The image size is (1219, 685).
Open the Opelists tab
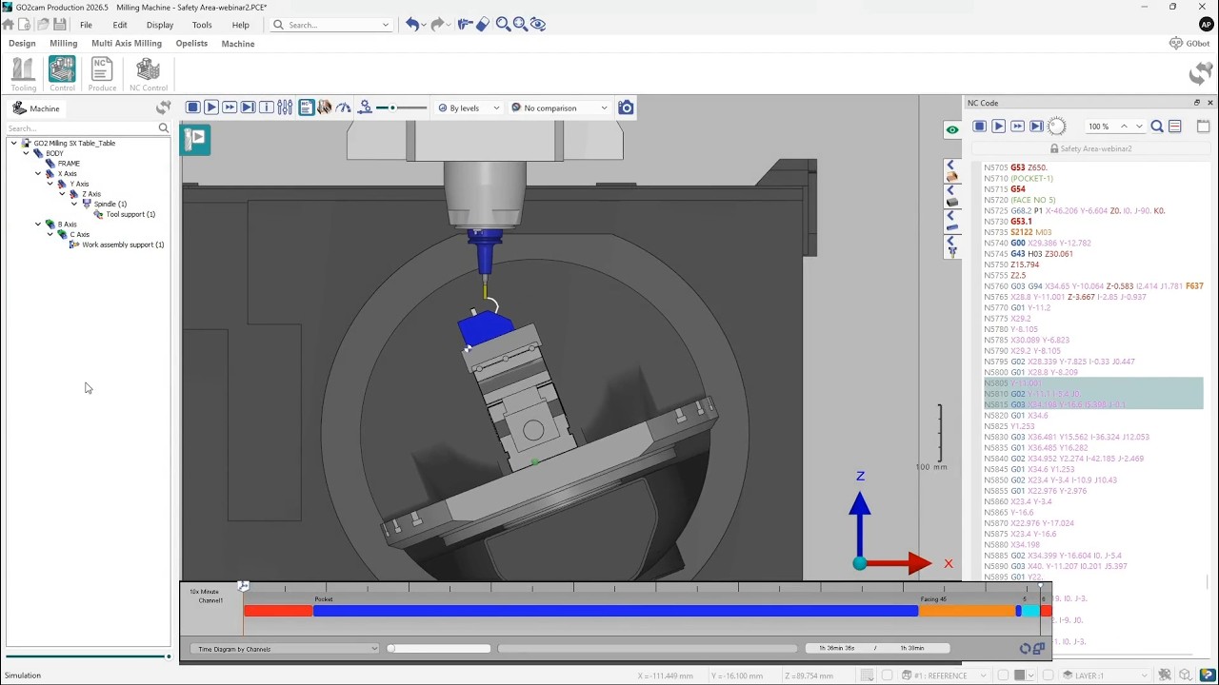pos(191,43)
